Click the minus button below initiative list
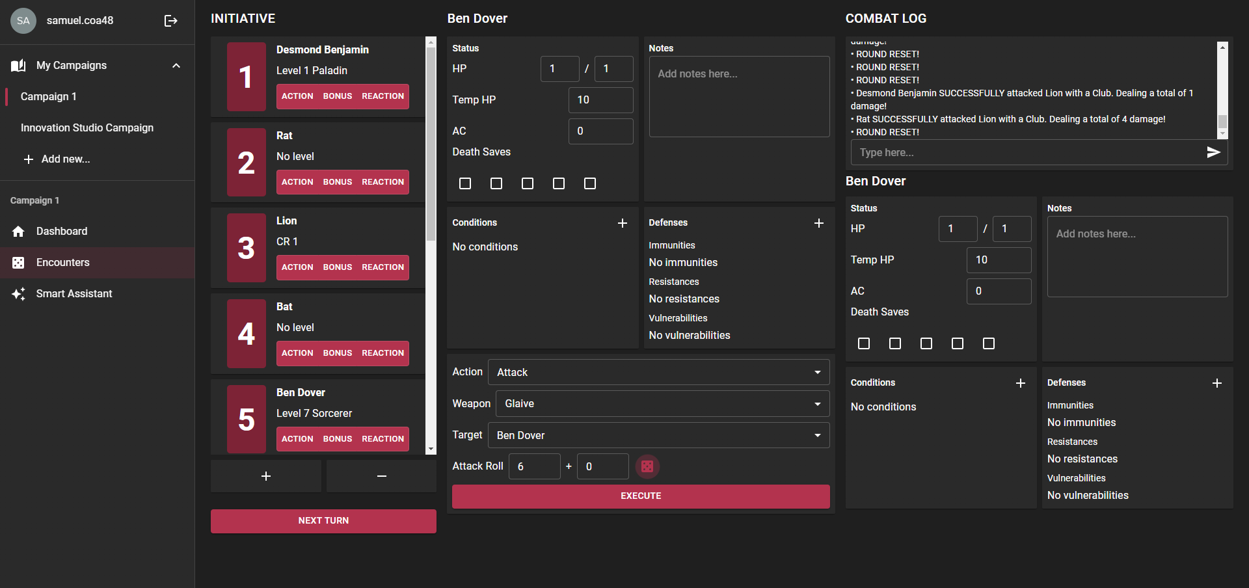Viewport: 1249px width, 588px height. click(381, 476)
